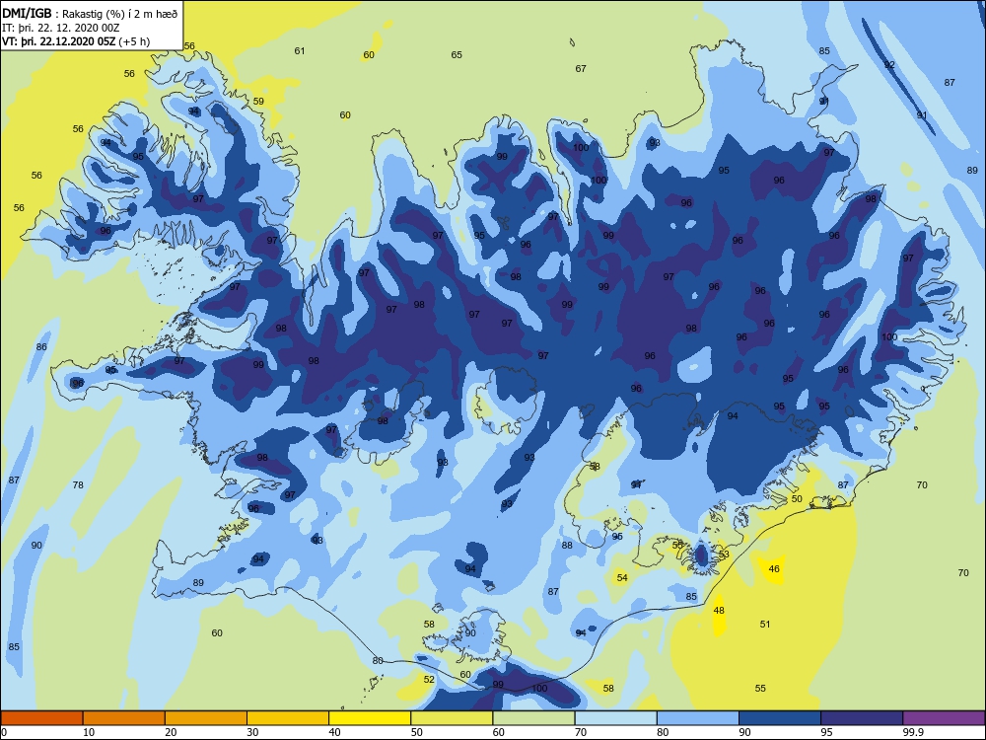Pick the 95–99.9 navy legend swatch
986x740 pixels.
coord(862,718)
